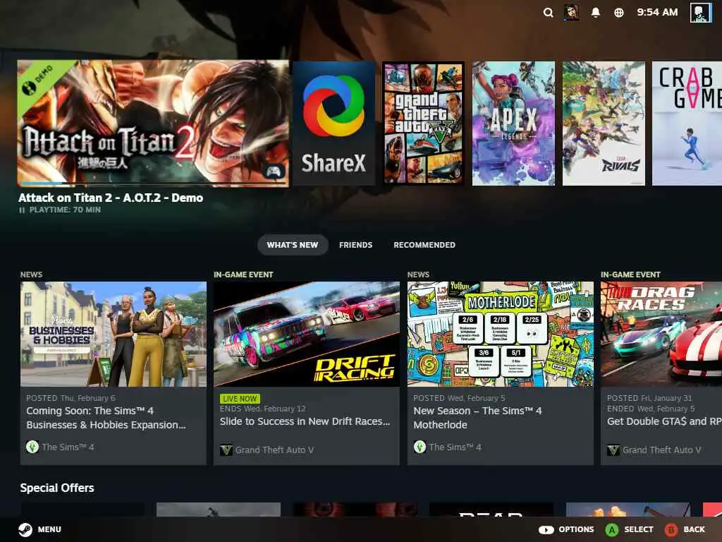
Task: Click pause icon next to Playtime
Action: point(22,210)
